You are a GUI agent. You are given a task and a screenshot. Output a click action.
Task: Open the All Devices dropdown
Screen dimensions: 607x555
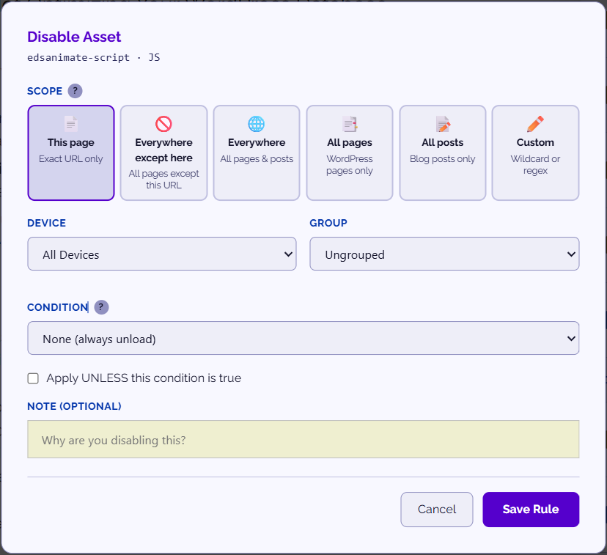click(x=161, y=253)
